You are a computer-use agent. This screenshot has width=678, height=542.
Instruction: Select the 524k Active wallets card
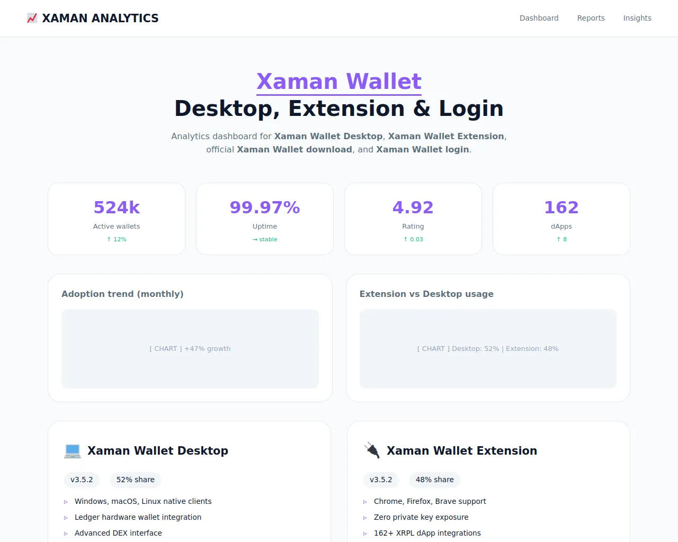click(x=117, y=219)
